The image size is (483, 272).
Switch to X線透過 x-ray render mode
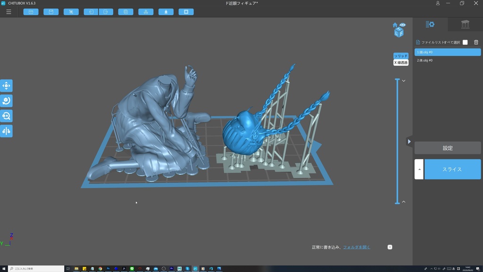pyautogui.click(x=401, y=63)
